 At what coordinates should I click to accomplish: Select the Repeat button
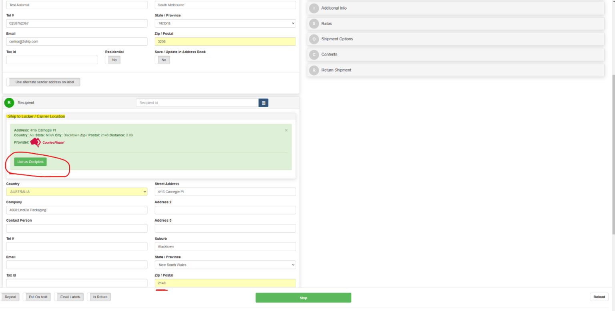(x=10, y=297)
